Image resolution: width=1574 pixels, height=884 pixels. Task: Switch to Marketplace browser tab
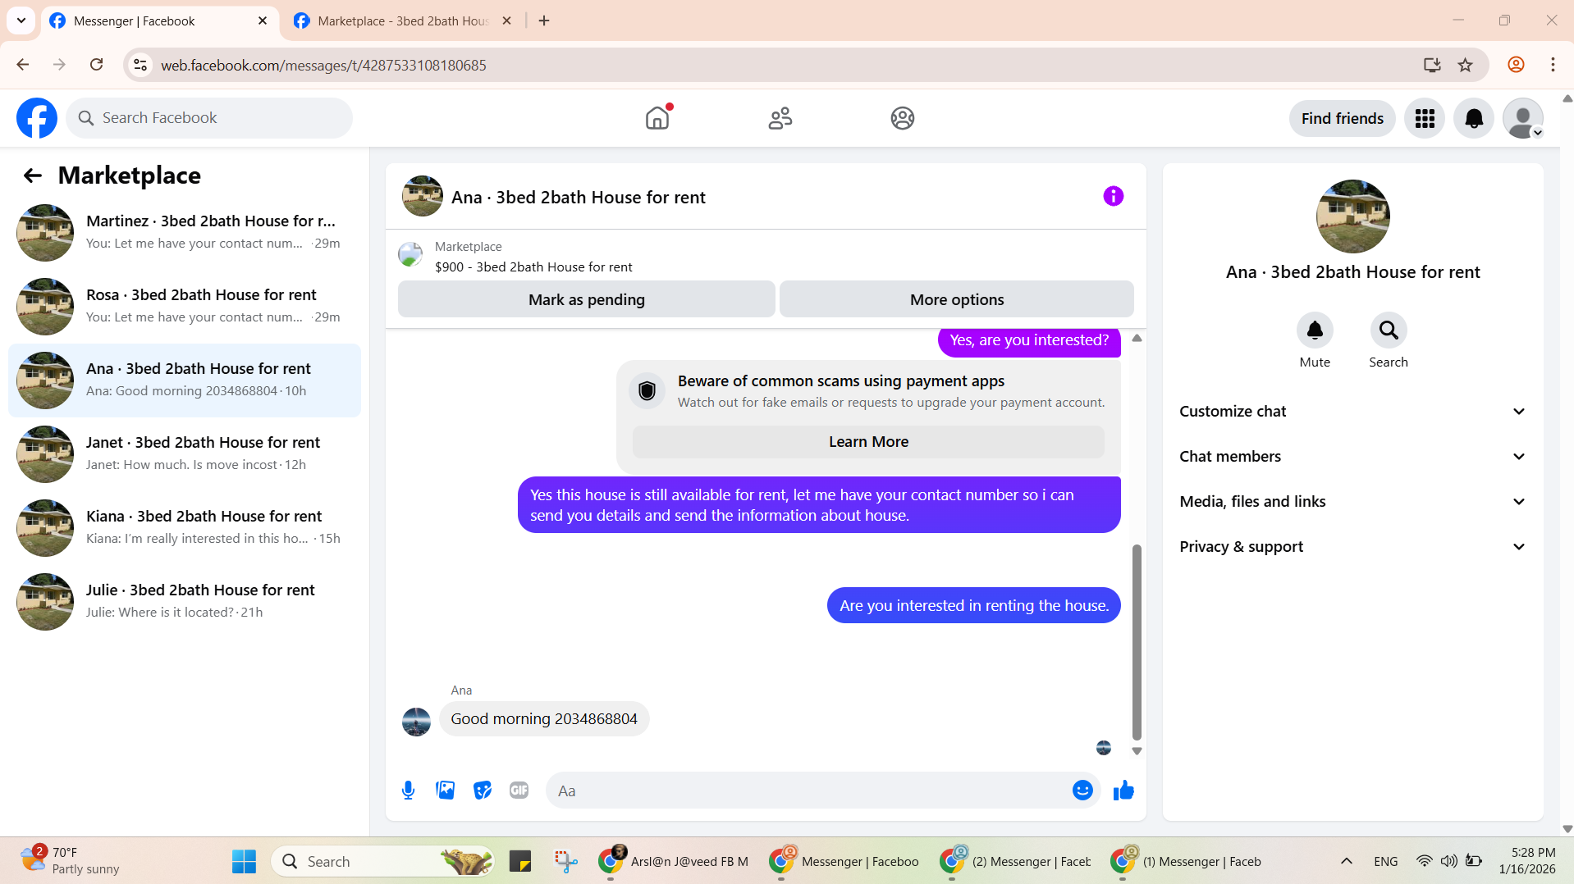click(402, 21)
